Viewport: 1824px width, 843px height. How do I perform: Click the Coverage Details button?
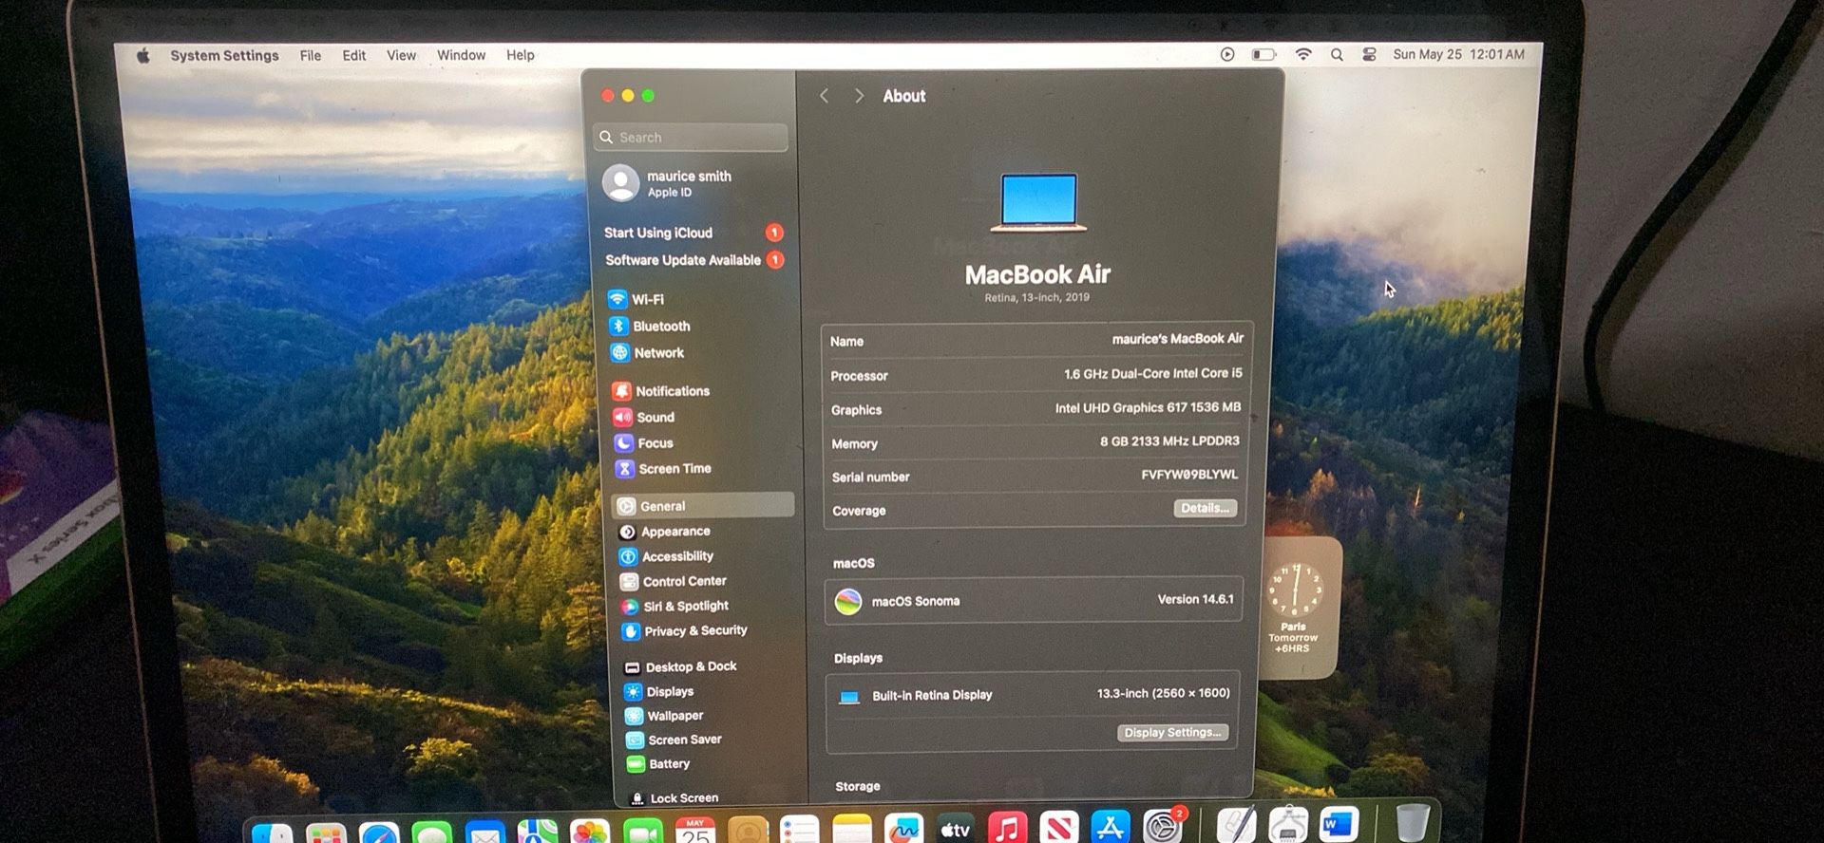pyautogui.click(x=1205, y=508)
